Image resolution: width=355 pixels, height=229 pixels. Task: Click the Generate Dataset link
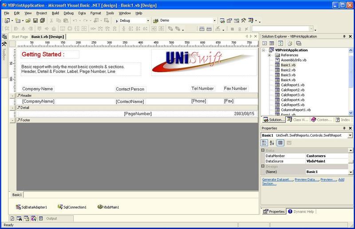[x=278, y=180]
